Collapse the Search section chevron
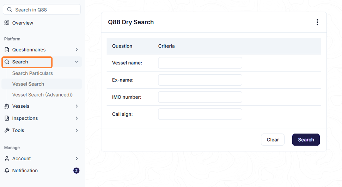The width and height of the screenshot is (342, 187). [x=77, y=62]
